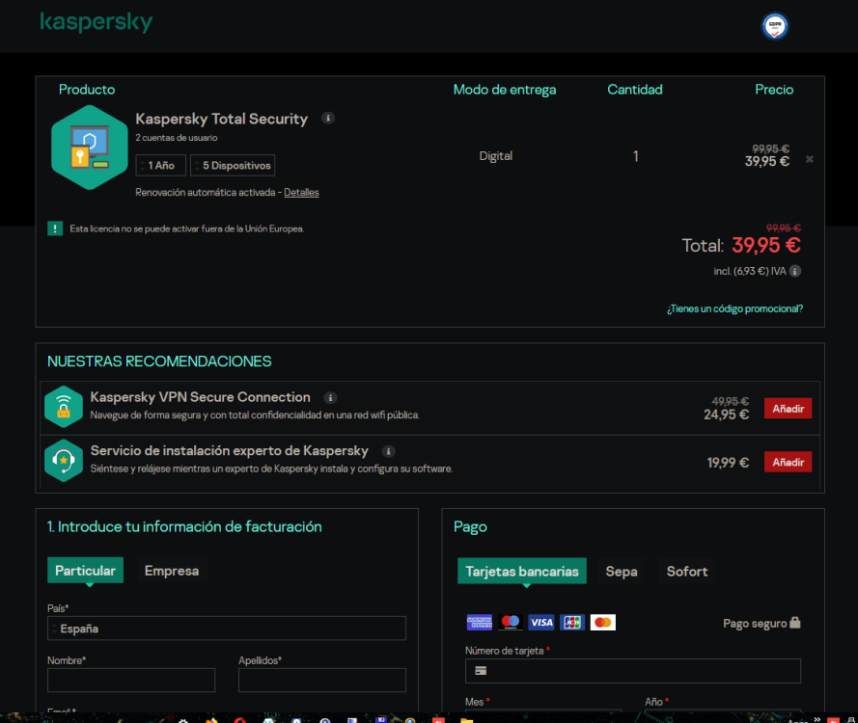The image size is (858, 723).
Task: Click the Visa card icon
Action: point(541,622)
